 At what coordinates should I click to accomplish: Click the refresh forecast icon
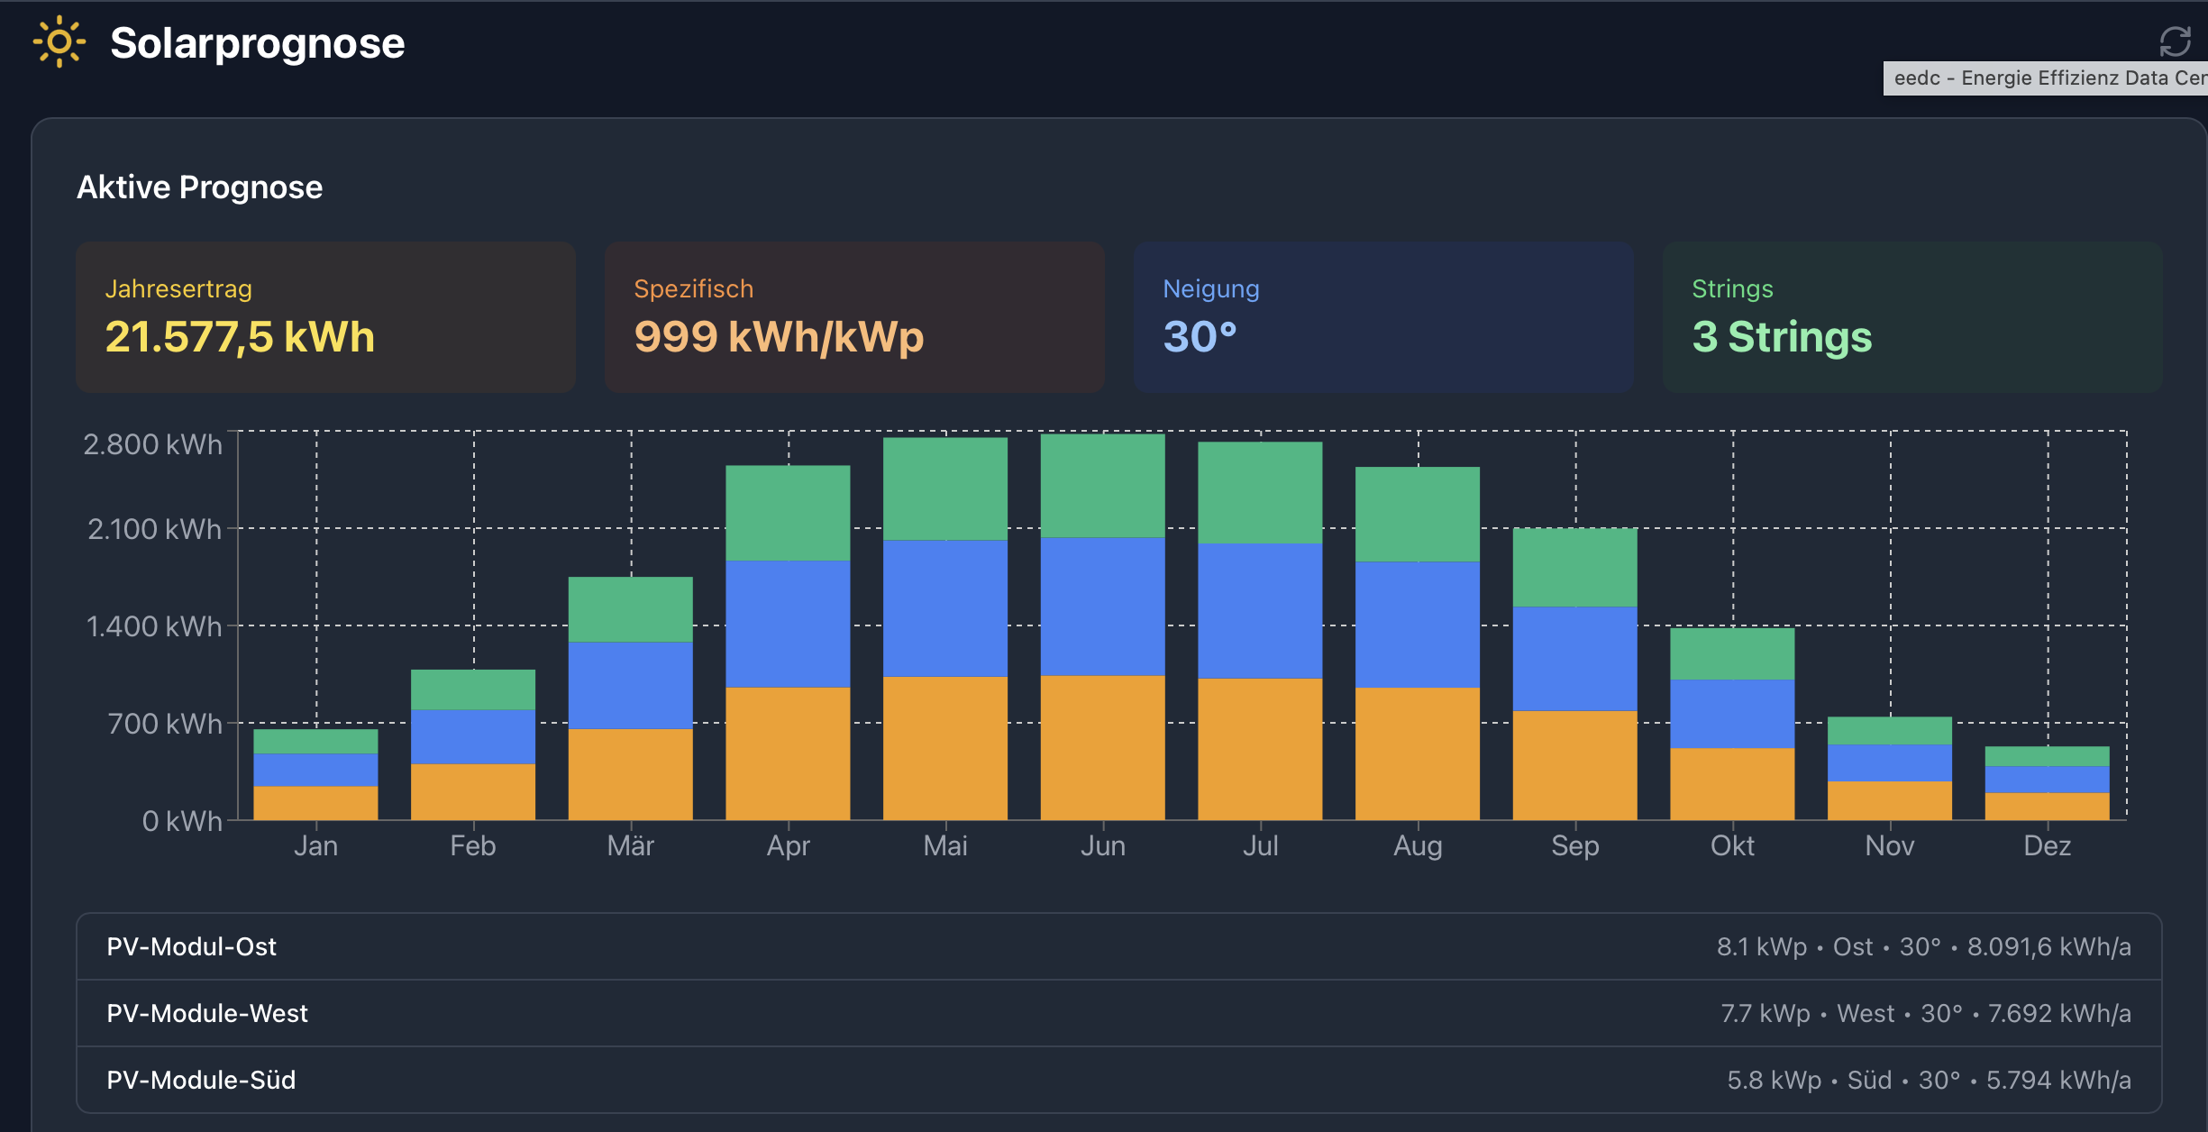point(2175,41)
